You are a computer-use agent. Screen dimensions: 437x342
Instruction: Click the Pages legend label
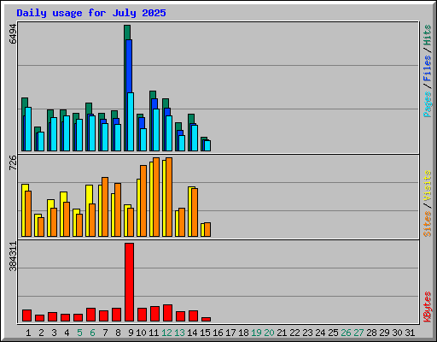pos(427,104)
